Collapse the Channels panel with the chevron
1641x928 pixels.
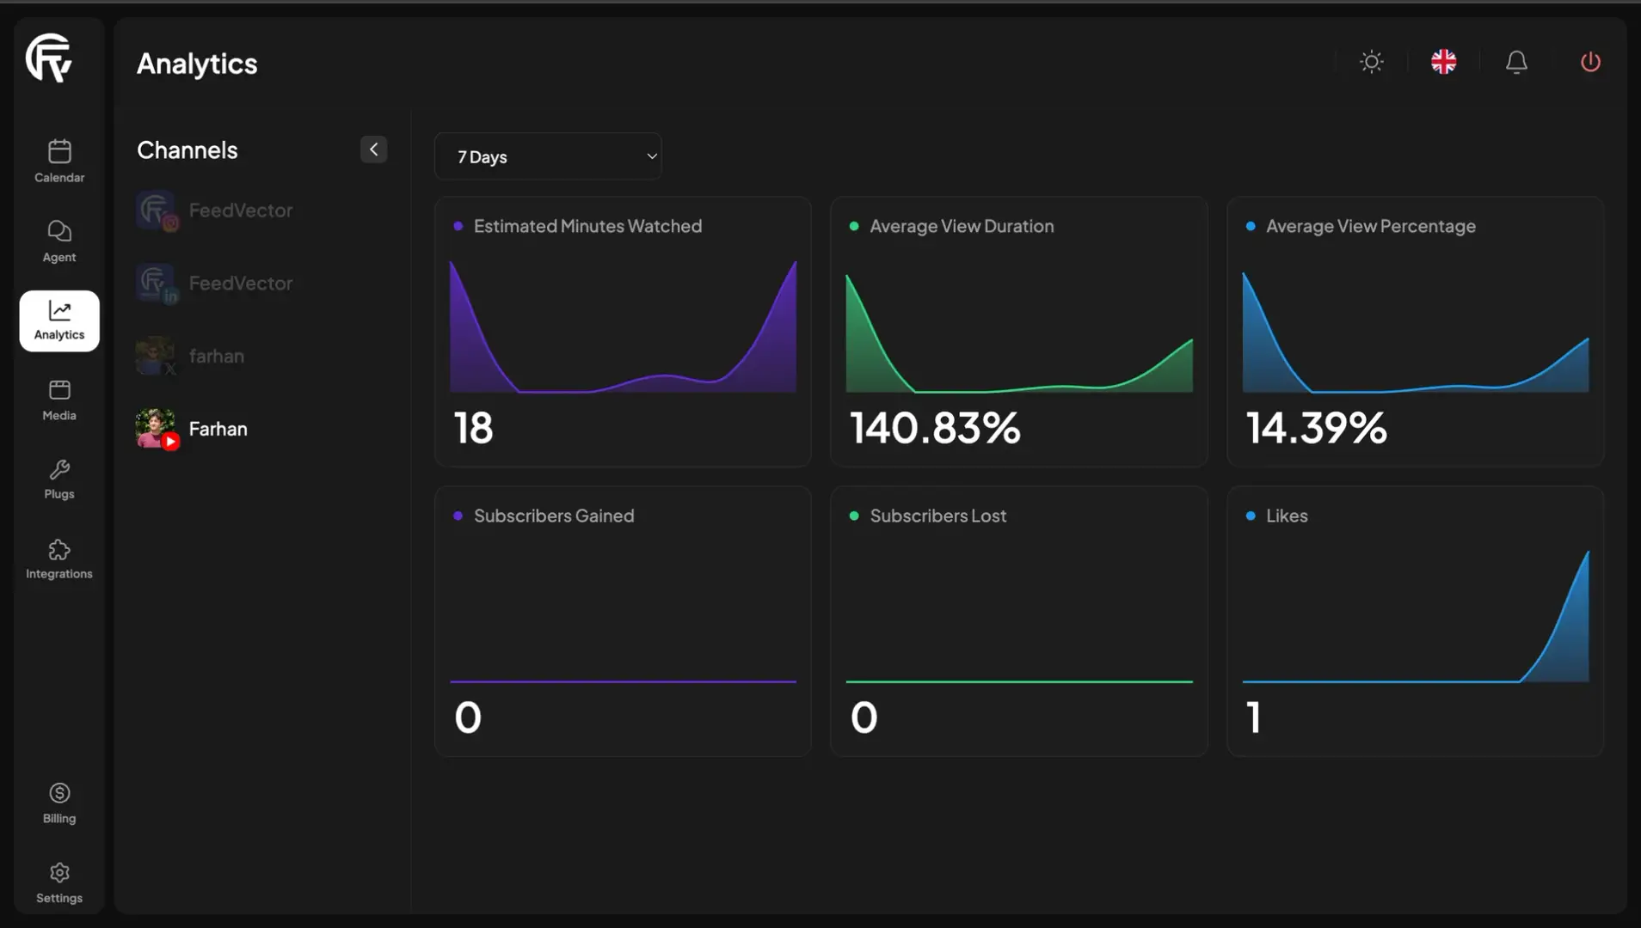click(x=373, y=150)
